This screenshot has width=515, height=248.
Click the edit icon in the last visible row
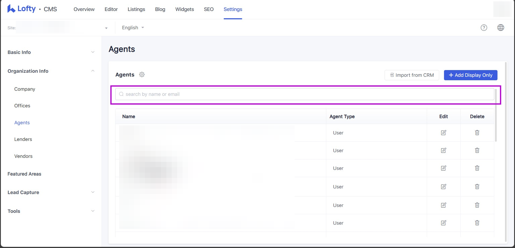(x=444, y=223)
